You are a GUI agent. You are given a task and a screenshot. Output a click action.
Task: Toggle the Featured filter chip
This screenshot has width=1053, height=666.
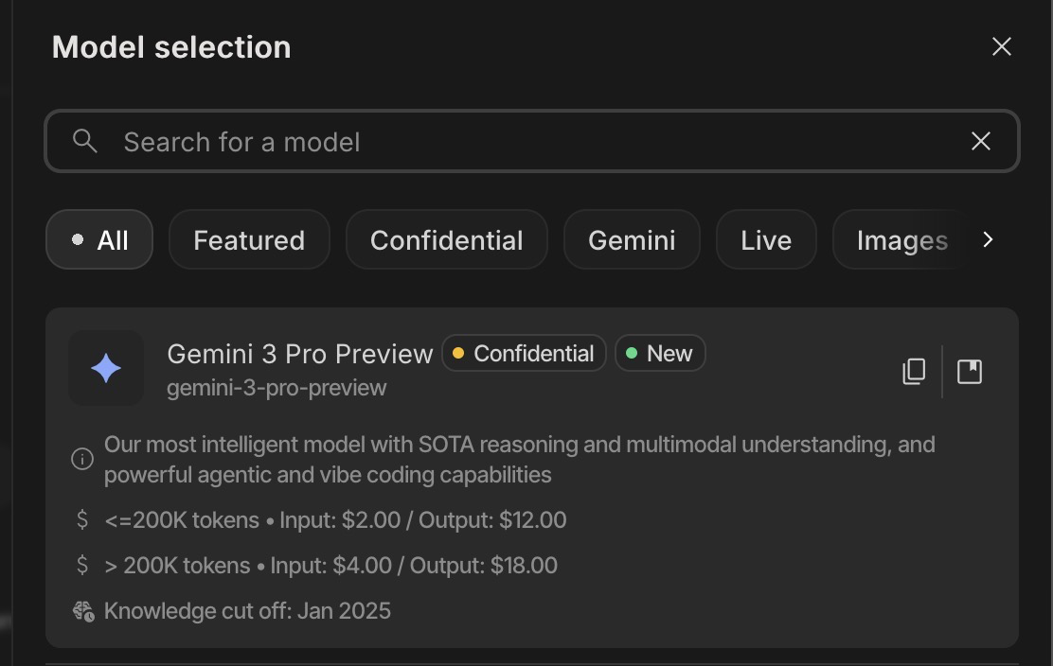(249, 240)
